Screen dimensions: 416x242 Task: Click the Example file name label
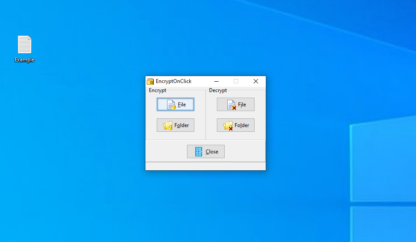pos(25,60)
